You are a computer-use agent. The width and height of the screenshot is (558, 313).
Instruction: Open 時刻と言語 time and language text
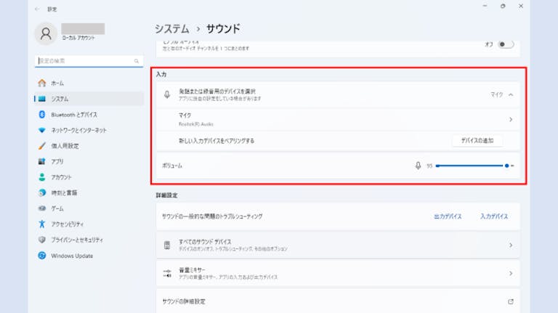coord(64,192)
